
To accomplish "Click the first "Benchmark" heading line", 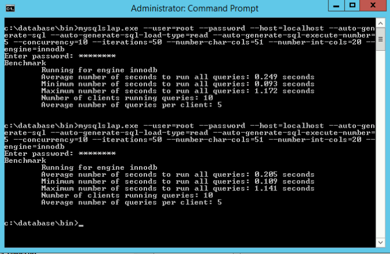I will pyautogui.click(x=25, y=63).
